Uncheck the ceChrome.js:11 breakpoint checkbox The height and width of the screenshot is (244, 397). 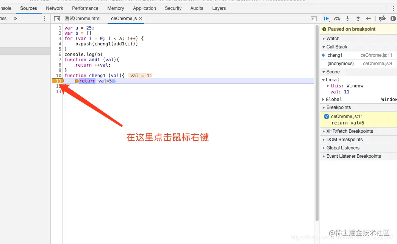point(327,117)
